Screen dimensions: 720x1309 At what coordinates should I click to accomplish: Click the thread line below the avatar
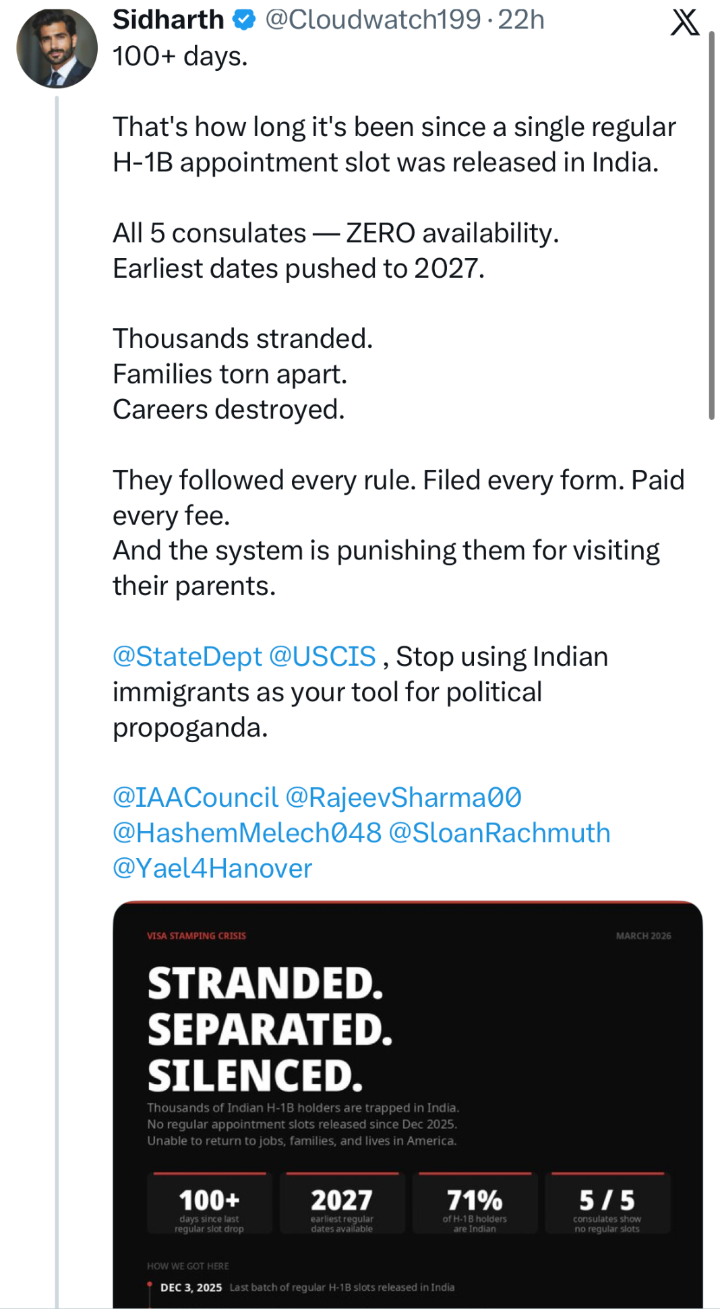point(57,674)
